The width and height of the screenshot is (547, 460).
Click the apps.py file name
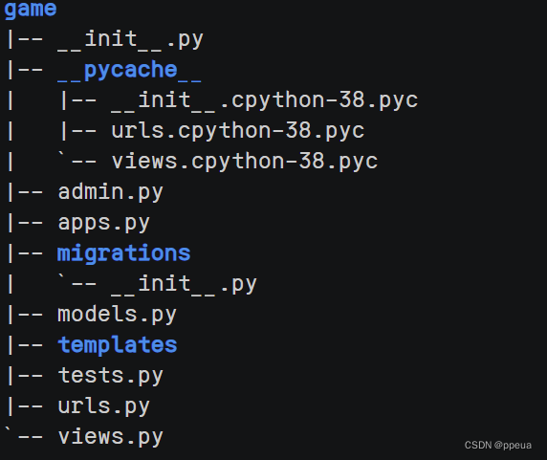pos(104,224)
